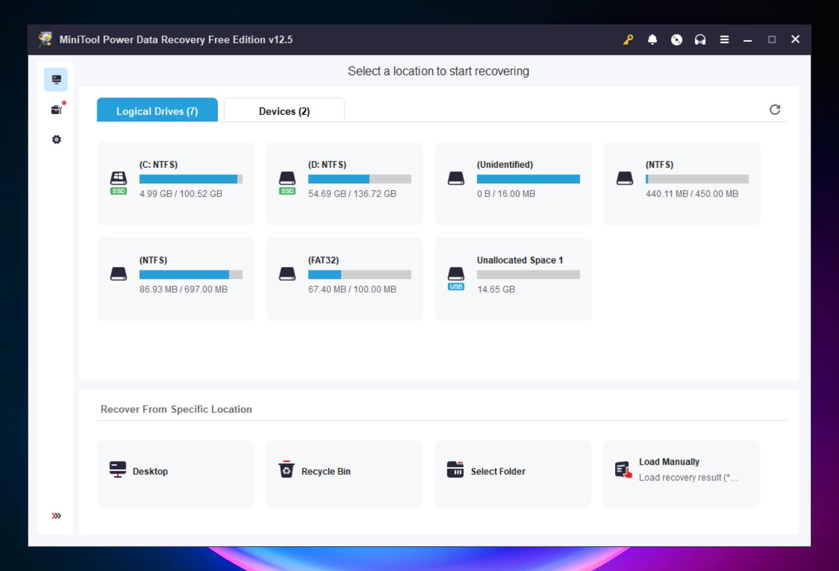839x571 pixels.
Task: Open support via the headphones icon
Action: 700,39
